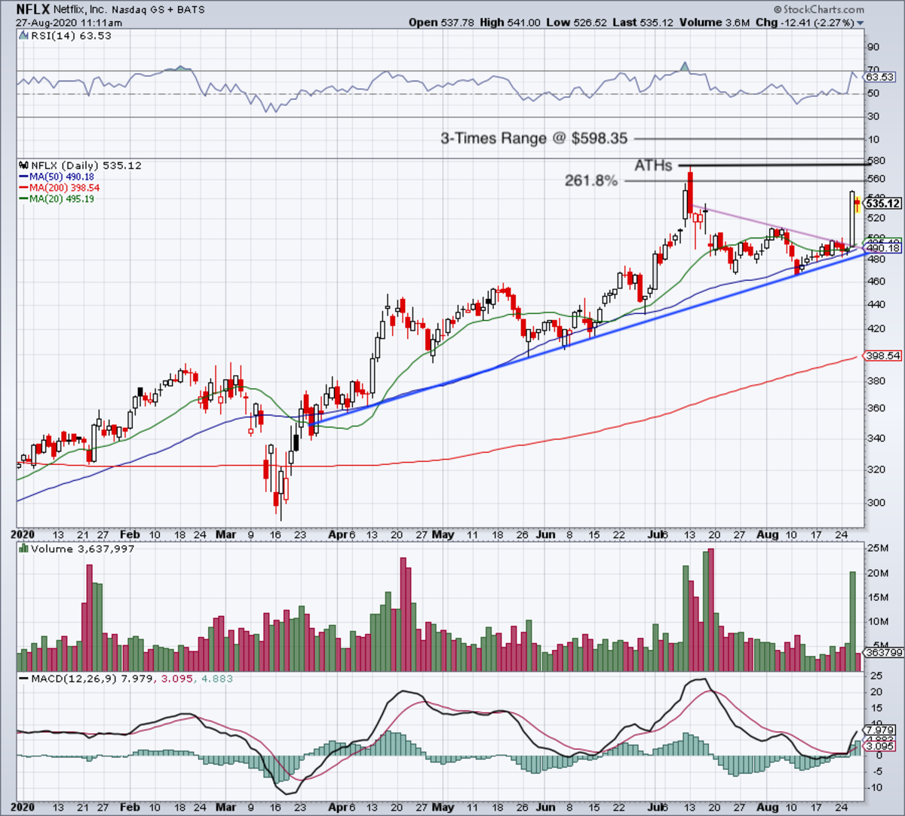
Task: Click the MA(20) 495.19 legend entry
Action: tap(62, 199)
